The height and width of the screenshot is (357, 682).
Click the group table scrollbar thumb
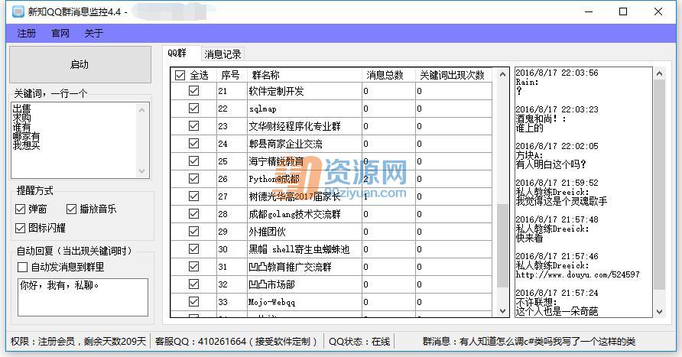(503, 245)
